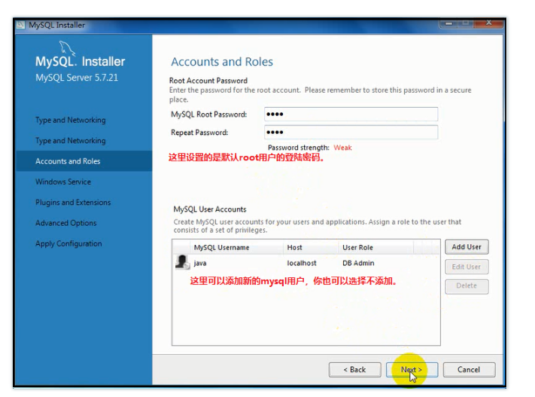The image size is (535, 397).
Task: Delete the selected user account
Action: [x=467, y=286]
